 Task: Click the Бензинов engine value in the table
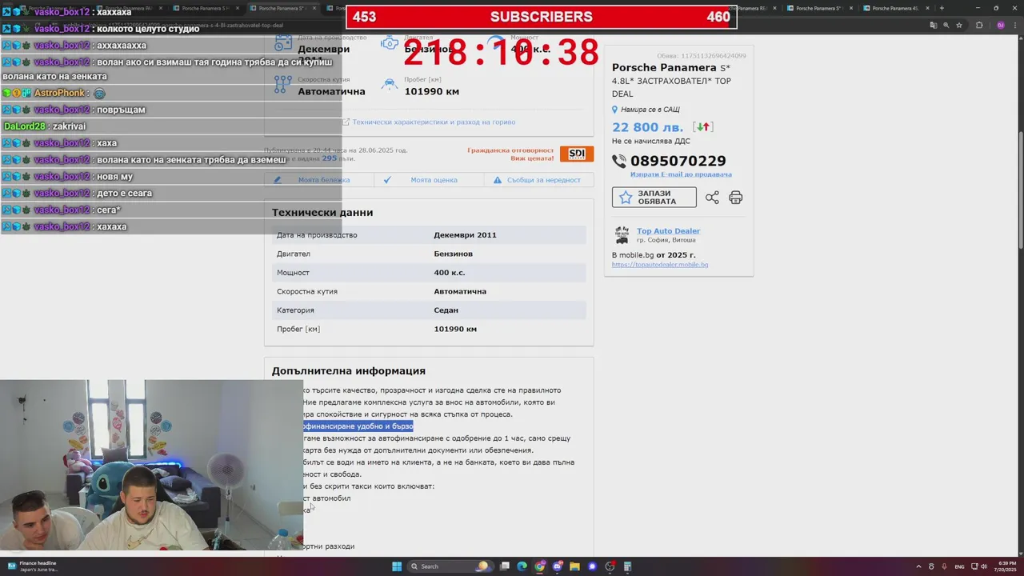tap(453, 254)
